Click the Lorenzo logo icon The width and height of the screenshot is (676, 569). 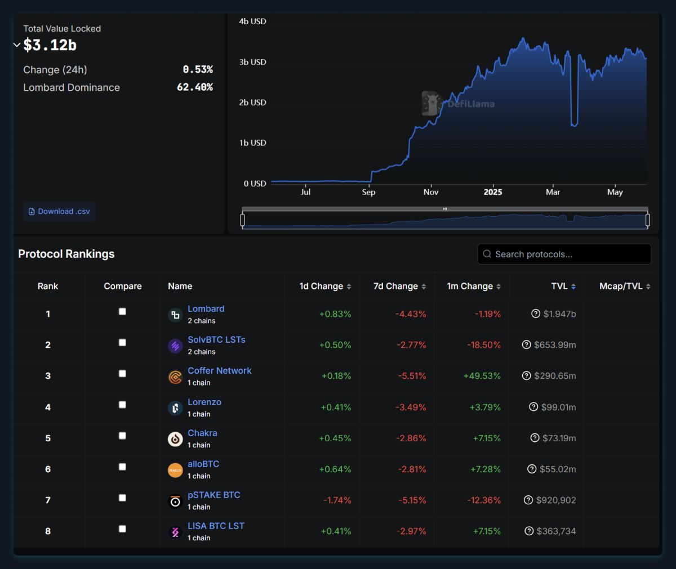click(x=175, y=408)
